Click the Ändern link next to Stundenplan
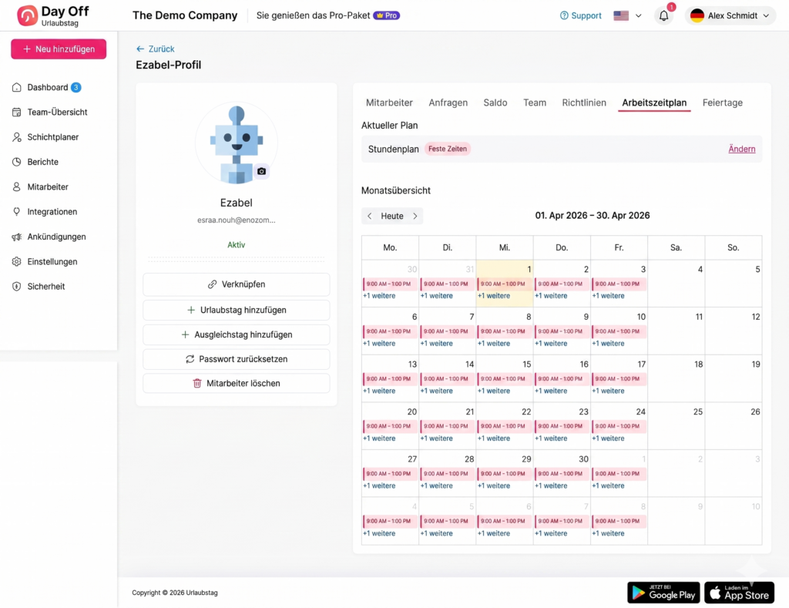789x608 pixels. coord(741,149)
